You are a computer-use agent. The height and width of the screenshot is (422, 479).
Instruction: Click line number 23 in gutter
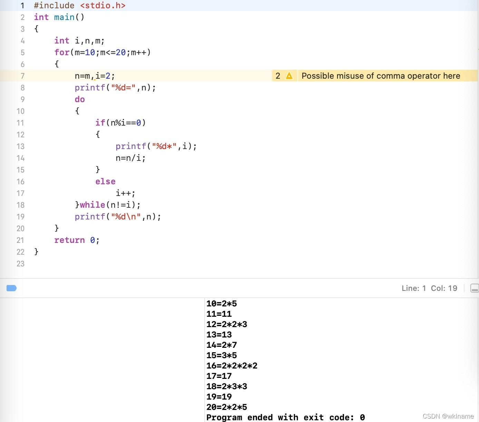(x=20, y=264)
